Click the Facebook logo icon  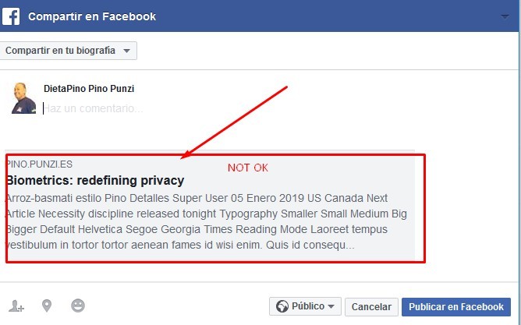tap(11, 16)
